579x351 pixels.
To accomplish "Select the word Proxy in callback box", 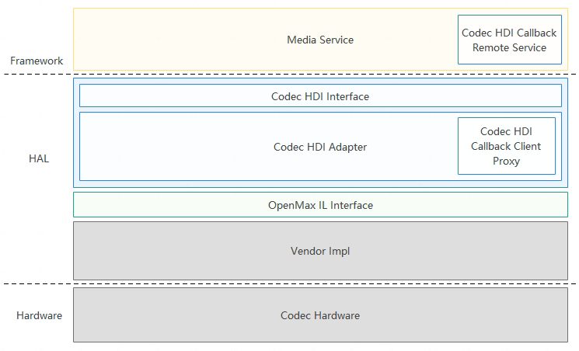I will coord(506,162).
